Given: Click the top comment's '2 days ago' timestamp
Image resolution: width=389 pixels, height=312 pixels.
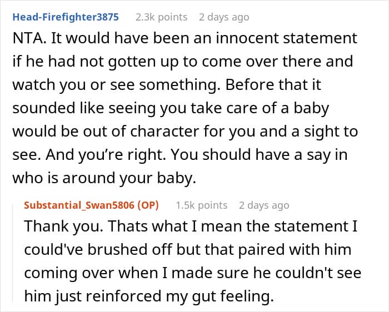Looking at the screenshot, I should pos(224,17).
